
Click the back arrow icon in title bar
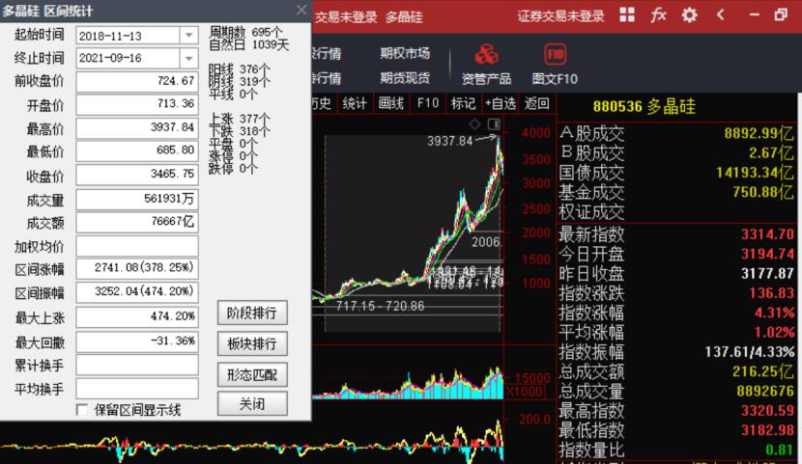721,14
